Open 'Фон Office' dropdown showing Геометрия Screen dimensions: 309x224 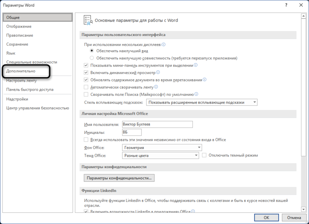click(x=162, y=147)
